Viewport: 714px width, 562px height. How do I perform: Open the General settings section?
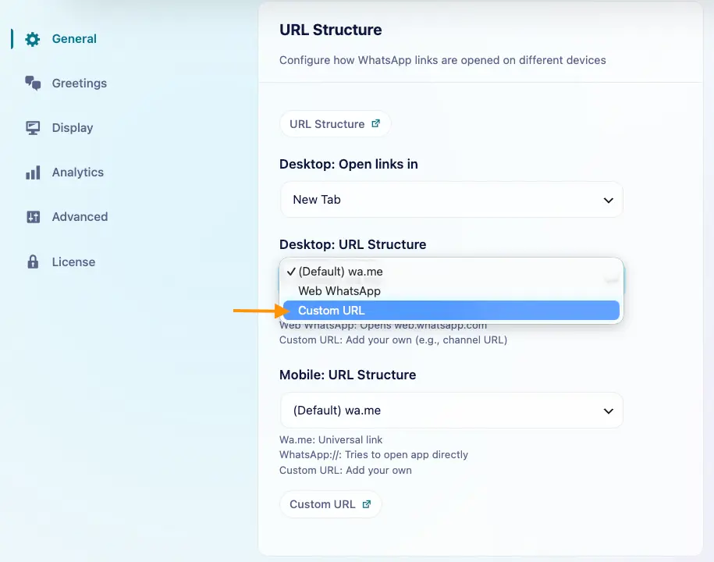point(74,39)
